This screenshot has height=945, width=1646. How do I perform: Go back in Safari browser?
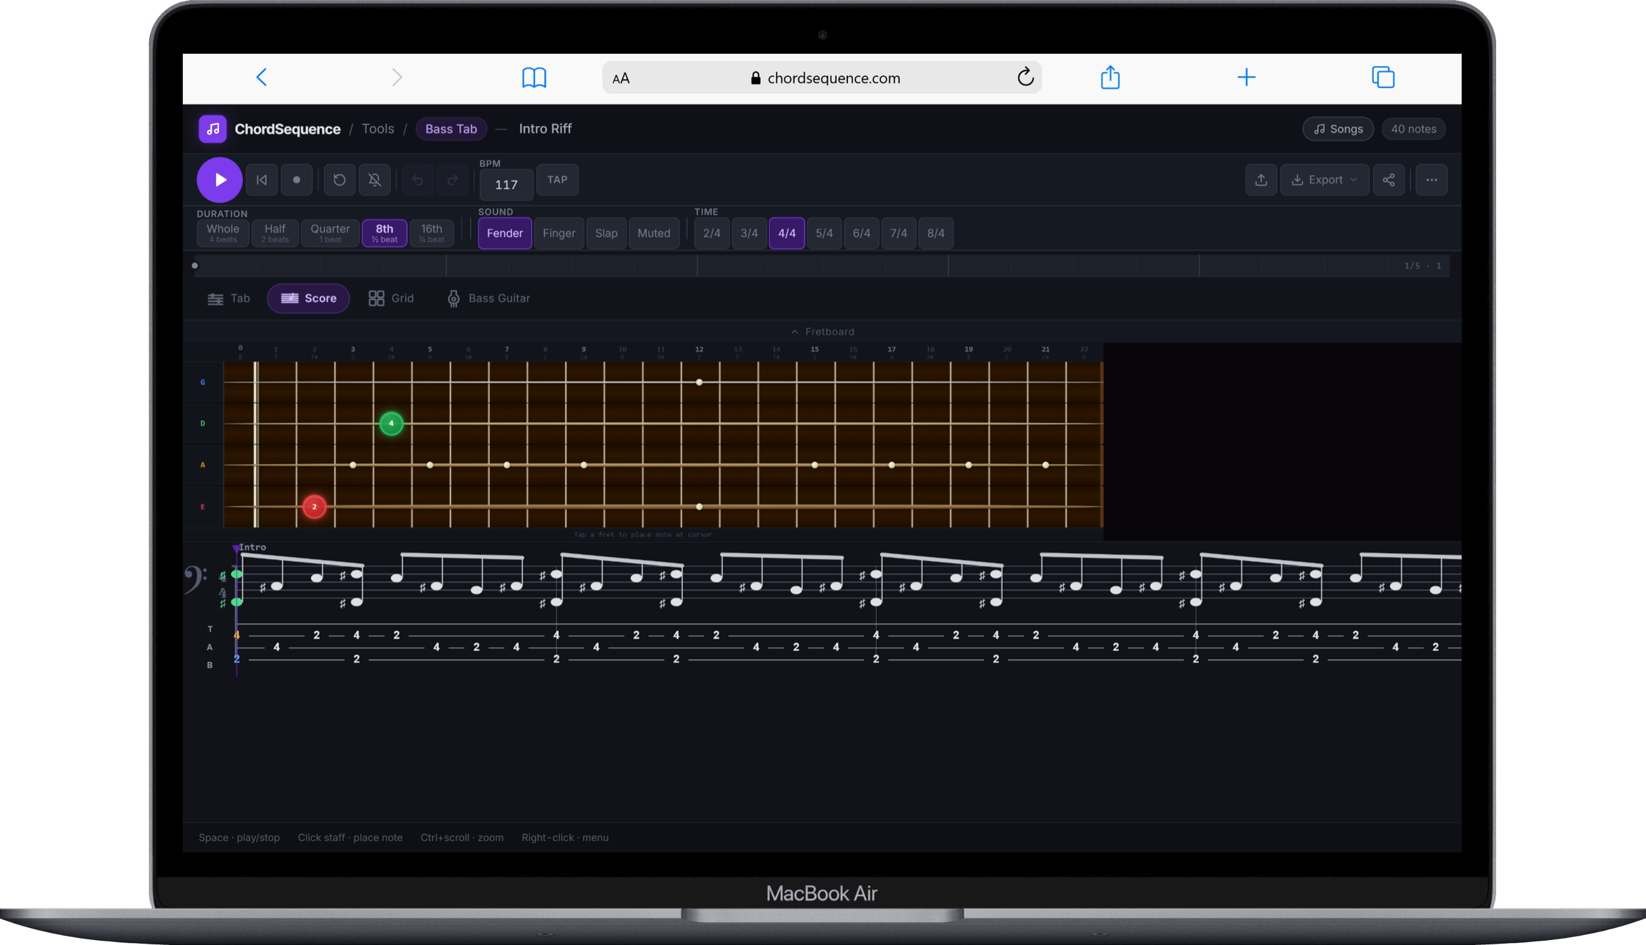[x=262, y=77]
